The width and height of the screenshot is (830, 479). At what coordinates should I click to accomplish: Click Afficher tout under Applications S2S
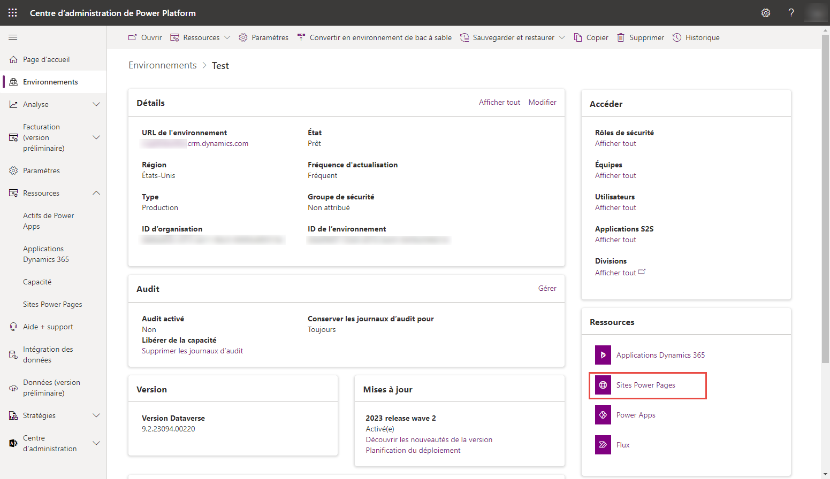tap(615, 239)
